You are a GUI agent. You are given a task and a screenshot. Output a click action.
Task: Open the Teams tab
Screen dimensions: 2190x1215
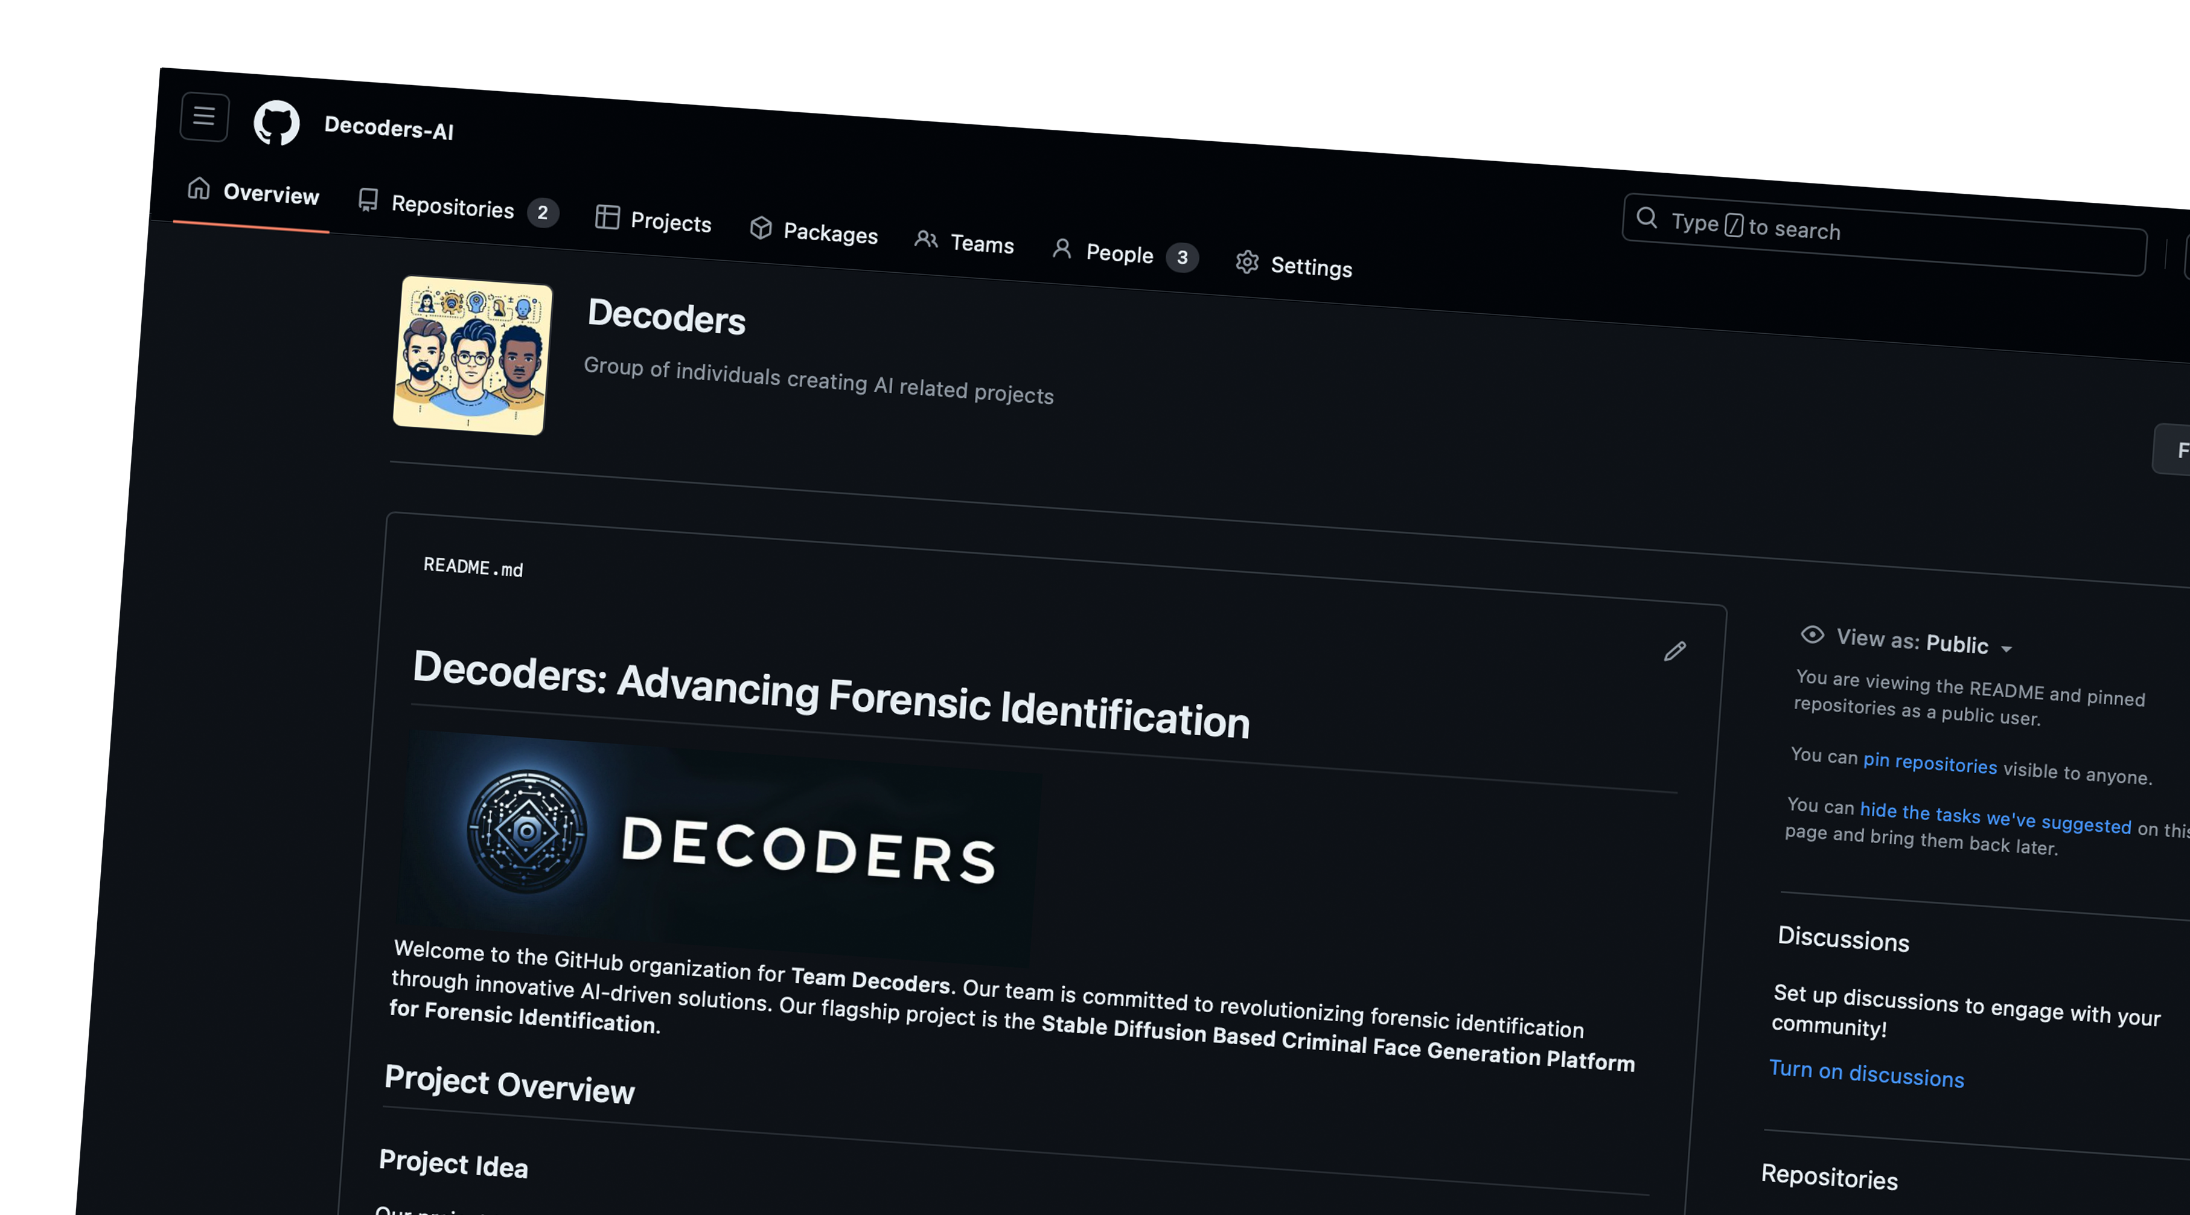(x=964, y=242)
